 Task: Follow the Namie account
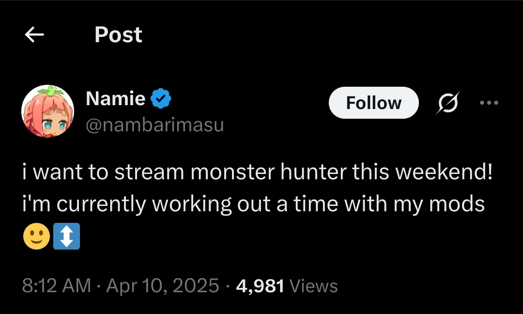[x=373, y=103]
